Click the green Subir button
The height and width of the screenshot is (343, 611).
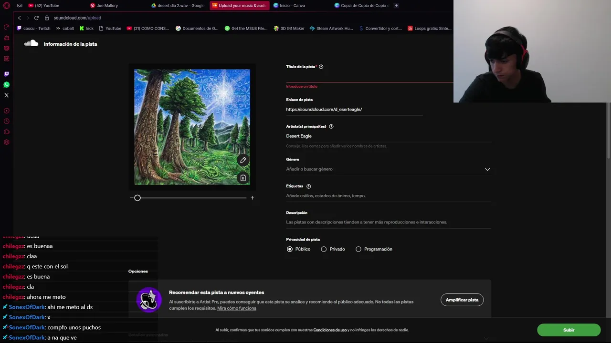pyautogui.click(x=569, y=330)
